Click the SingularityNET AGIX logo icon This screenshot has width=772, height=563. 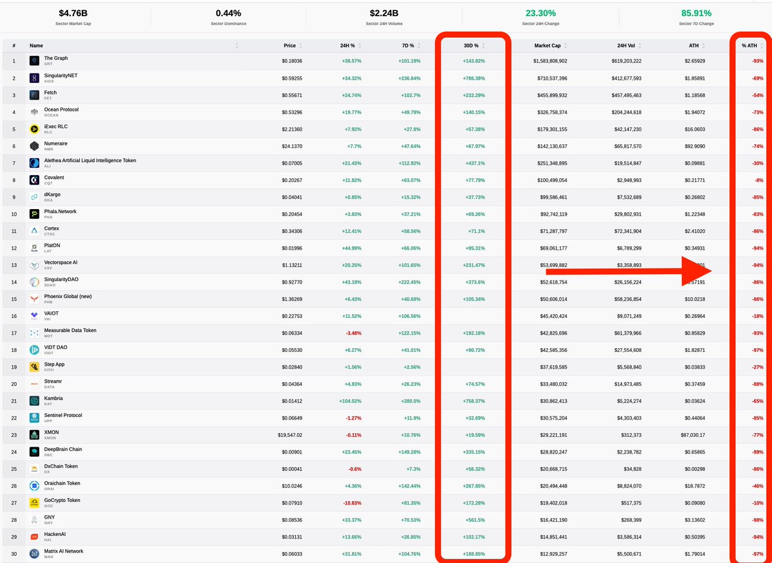(x=34, y=78)
